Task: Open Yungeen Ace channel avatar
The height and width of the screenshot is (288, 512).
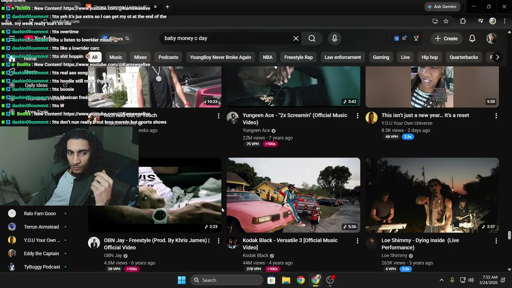Action: [232, 118]
